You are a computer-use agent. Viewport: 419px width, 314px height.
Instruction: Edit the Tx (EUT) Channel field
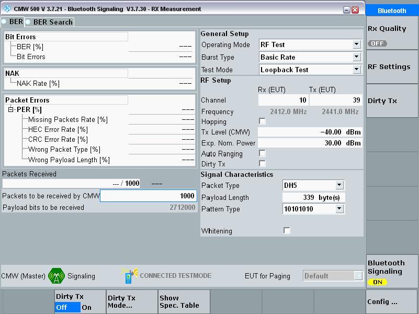click(336, 100)
